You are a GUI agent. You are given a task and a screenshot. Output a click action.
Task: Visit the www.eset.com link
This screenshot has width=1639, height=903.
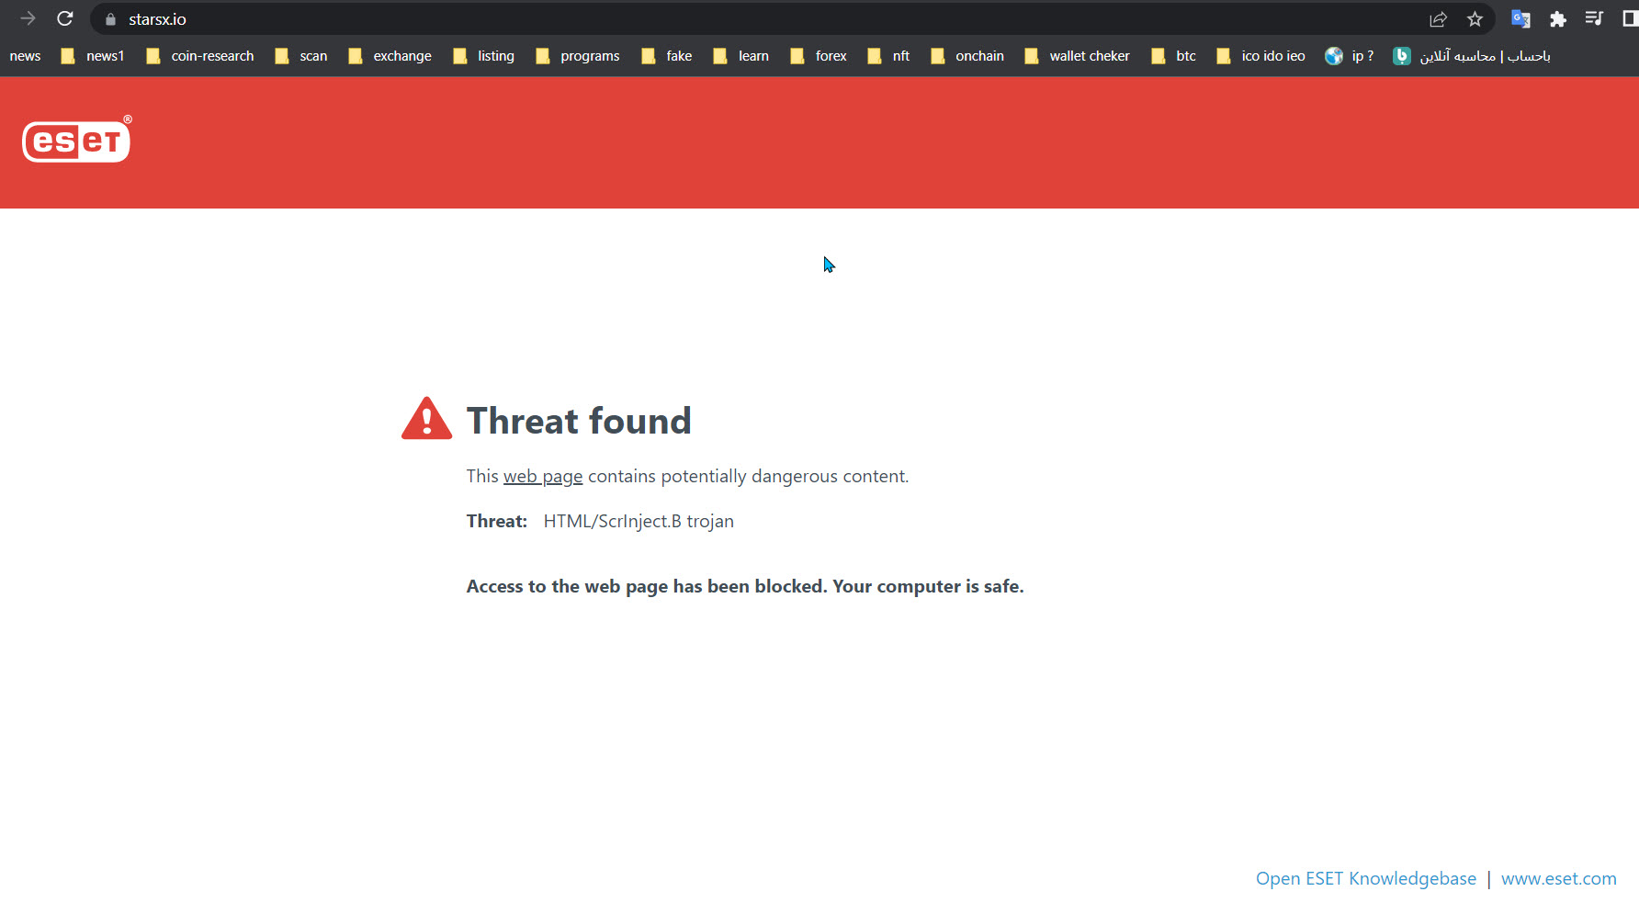[x=1559, y=878]
